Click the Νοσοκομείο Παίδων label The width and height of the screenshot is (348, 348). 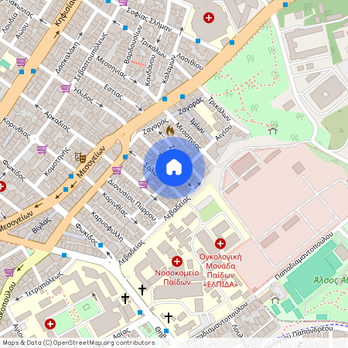[x=177, y=278]
